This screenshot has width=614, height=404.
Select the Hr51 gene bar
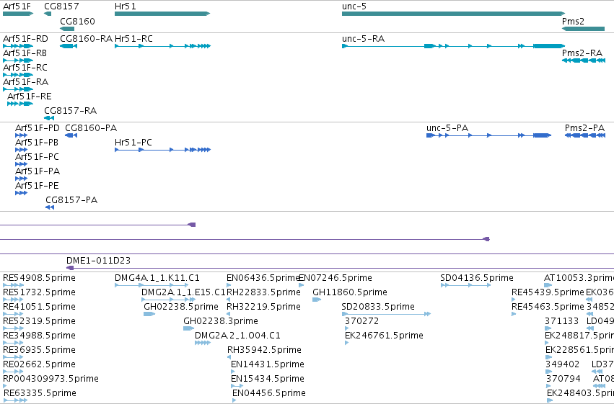(162, 14)
